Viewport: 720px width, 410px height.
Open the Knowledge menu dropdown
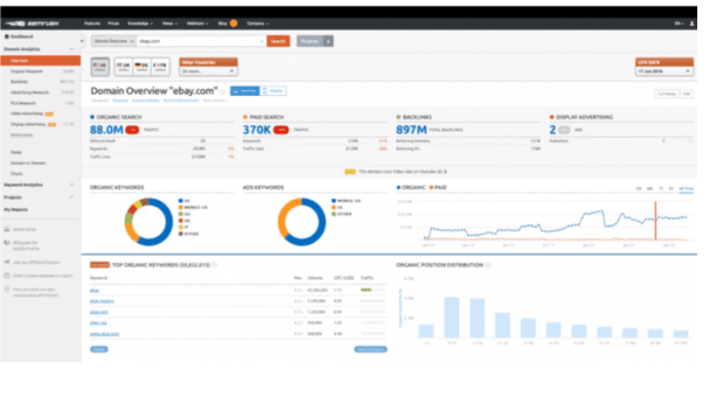(x=140, y=24)
